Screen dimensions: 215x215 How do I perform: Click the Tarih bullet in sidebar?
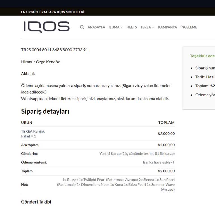point(205,77)
